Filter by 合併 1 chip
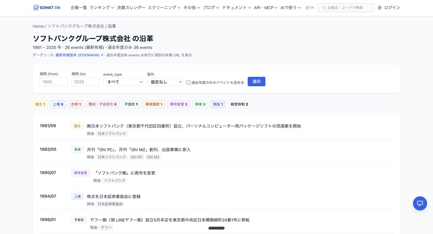The height and width of the screenshot is (234, 433). click(76, 104)
